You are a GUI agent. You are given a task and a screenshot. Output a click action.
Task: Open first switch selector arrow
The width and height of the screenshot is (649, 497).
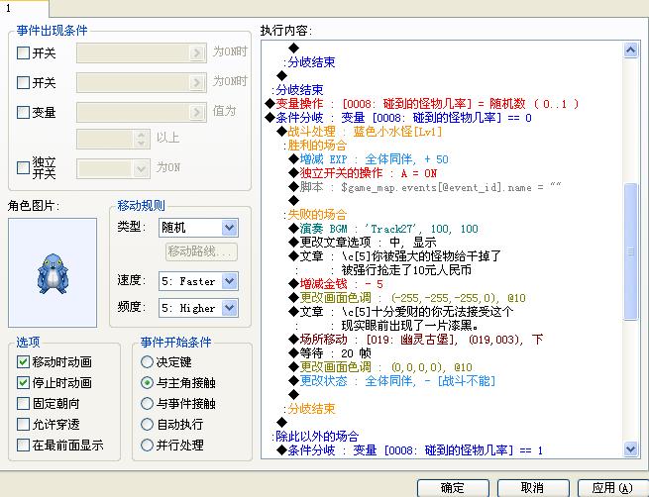click(x=197, y=52)
